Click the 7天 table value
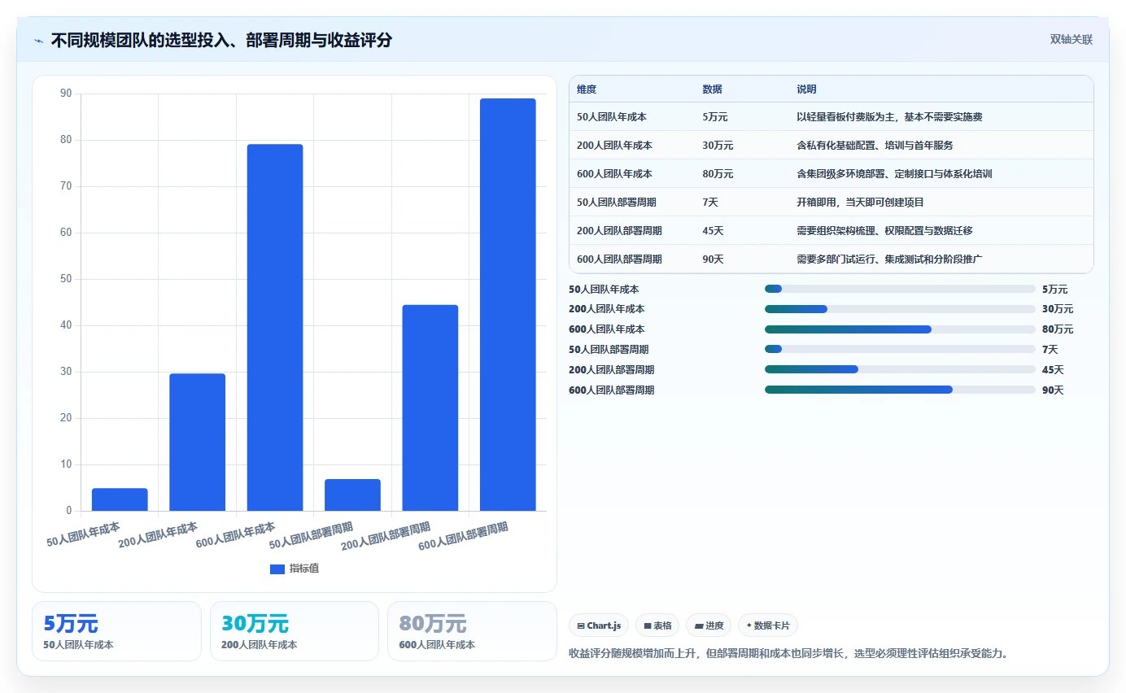Viewport: 1126px width, 693px height. coord(710,202)
